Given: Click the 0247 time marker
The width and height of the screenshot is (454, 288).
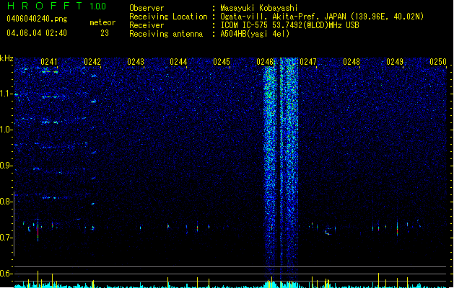Looking at the screenshot, I should coord(308,61).
